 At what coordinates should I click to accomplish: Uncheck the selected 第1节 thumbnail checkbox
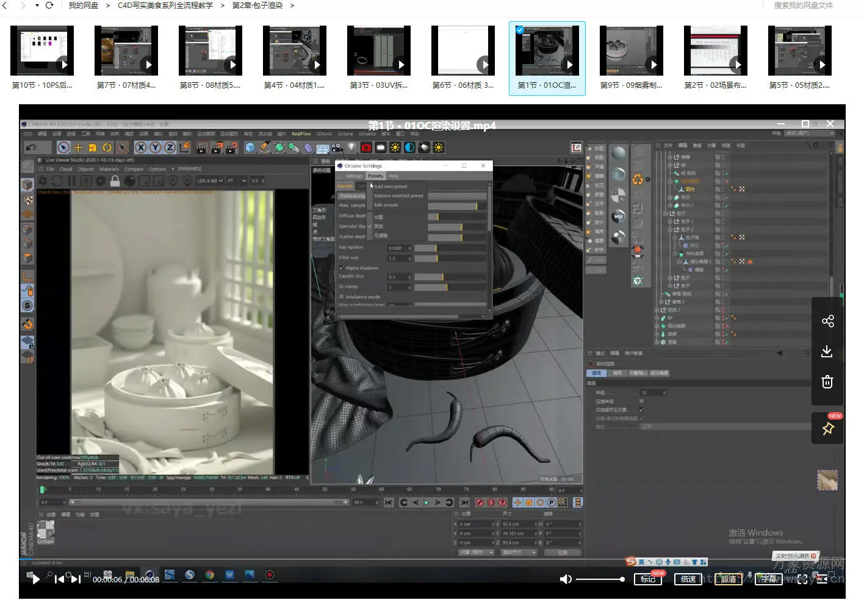519,30
